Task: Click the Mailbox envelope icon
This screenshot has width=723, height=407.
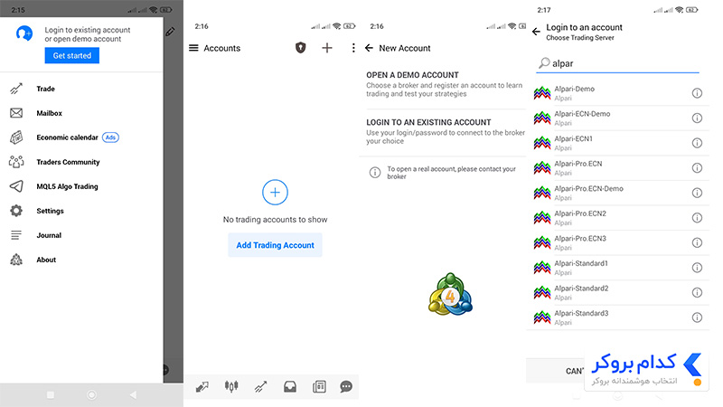Action: (16, 113)
